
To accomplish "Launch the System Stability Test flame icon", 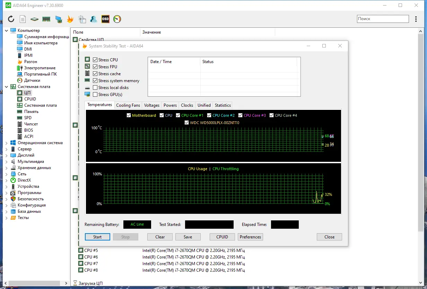I will coord(70,19).
